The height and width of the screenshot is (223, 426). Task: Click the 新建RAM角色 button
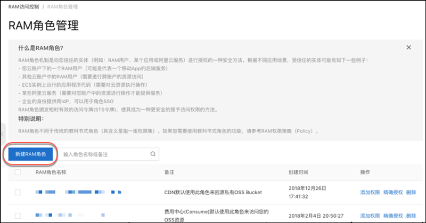(x=30, y=154)
